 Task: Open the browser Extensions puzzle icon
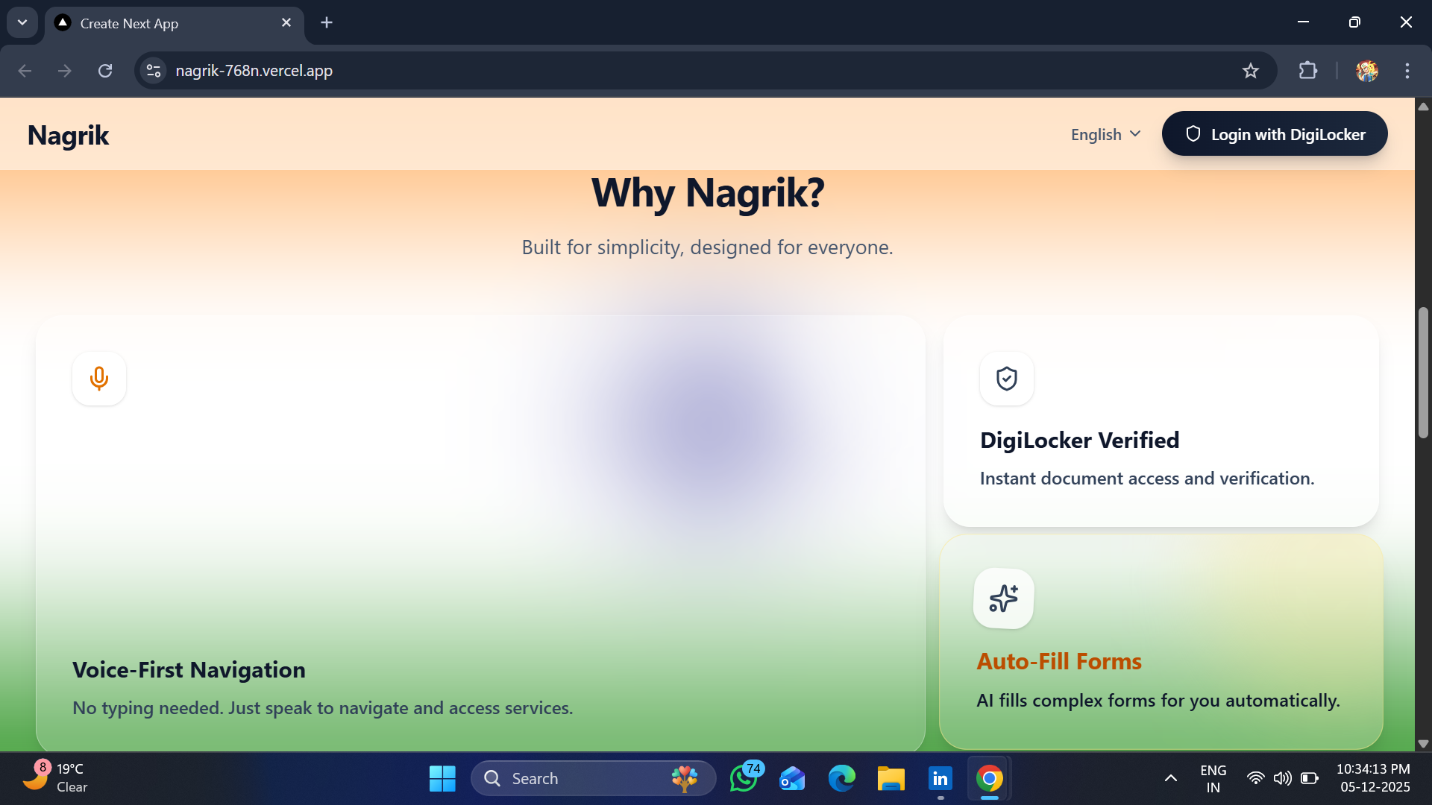pyautogui.click(x=1307, y=71)
